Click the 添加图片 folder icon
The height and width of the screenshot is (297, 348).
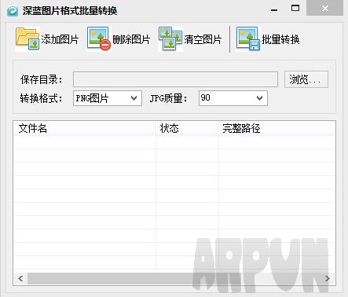point(27,39)
